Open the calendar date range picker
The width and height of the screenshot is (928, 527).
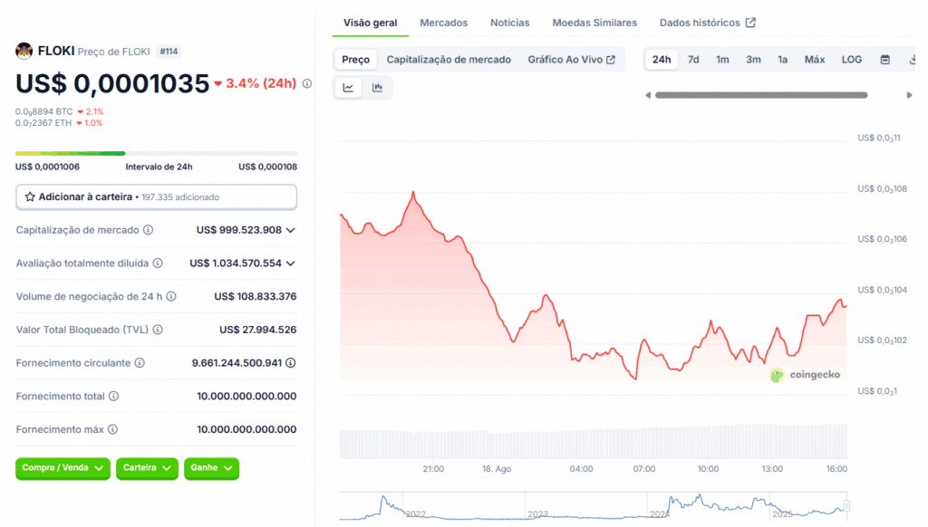884,59
